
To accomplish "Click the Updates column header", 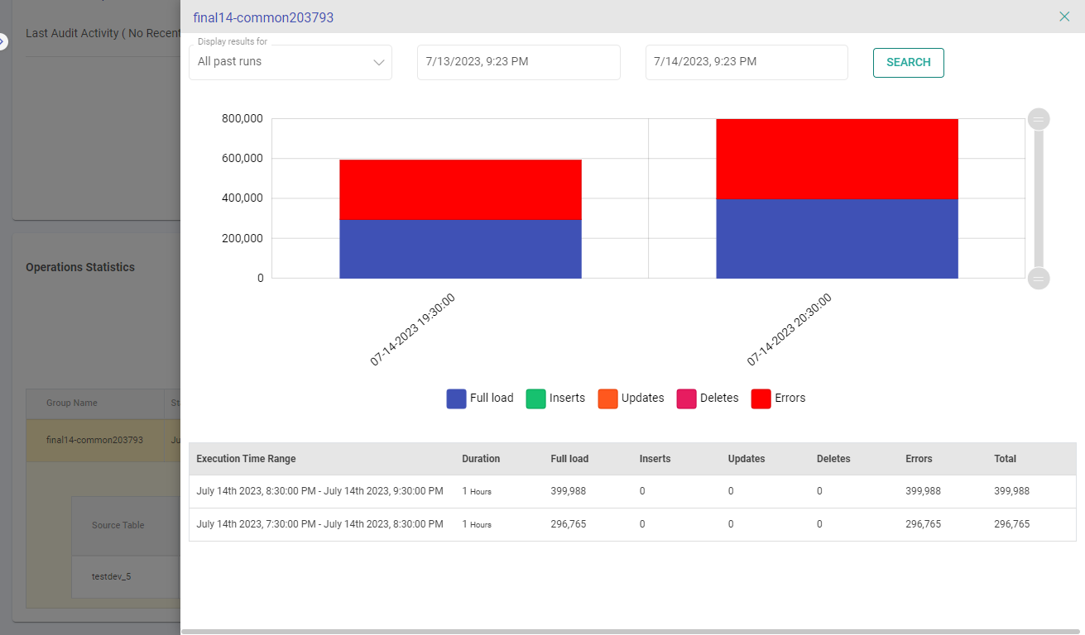I will (x=747, y=459).
